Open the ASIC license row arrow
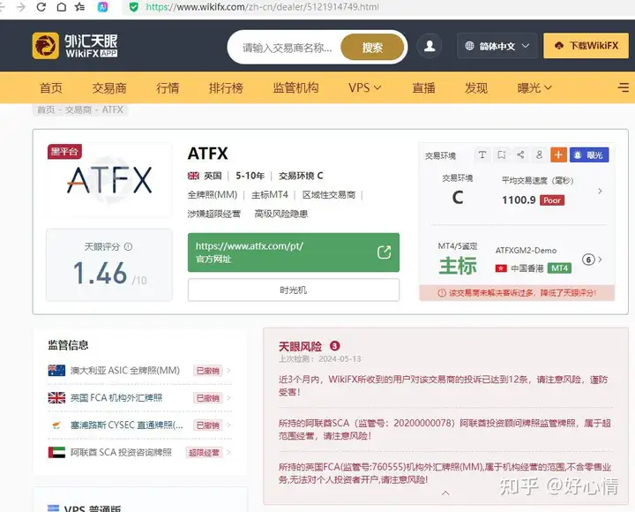635x512 pixels. point(228,370)
